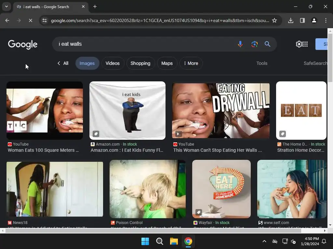The height and width of the screenshot is (249, 333).
Task: Open Google Lens image search icon
Action: [x=254, y=44]
